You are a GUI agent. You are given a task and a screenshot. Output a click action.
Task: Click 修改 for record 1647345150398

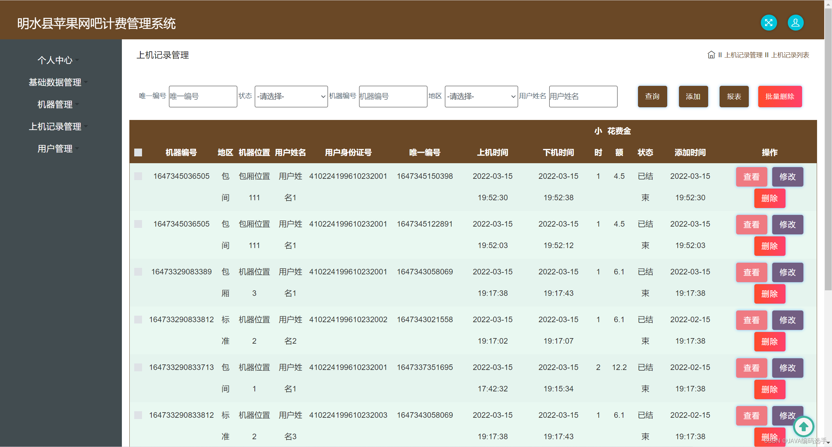pyautogui.click(x=787, y=177)
